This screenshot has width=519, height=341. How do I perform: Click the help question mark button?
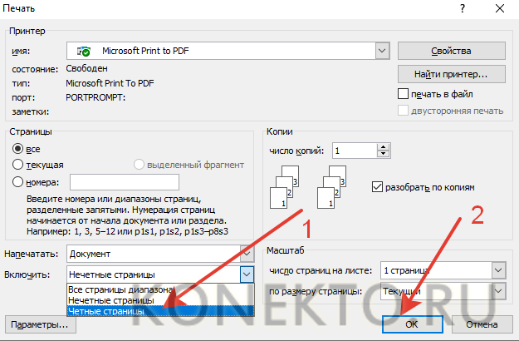click(x=461, y=7)
